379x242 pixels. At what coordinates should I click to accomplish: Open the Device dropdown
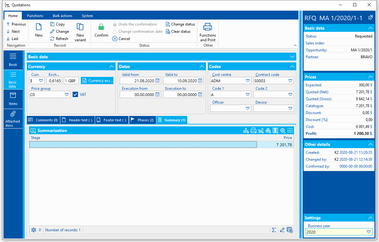(x=290, y=108)
